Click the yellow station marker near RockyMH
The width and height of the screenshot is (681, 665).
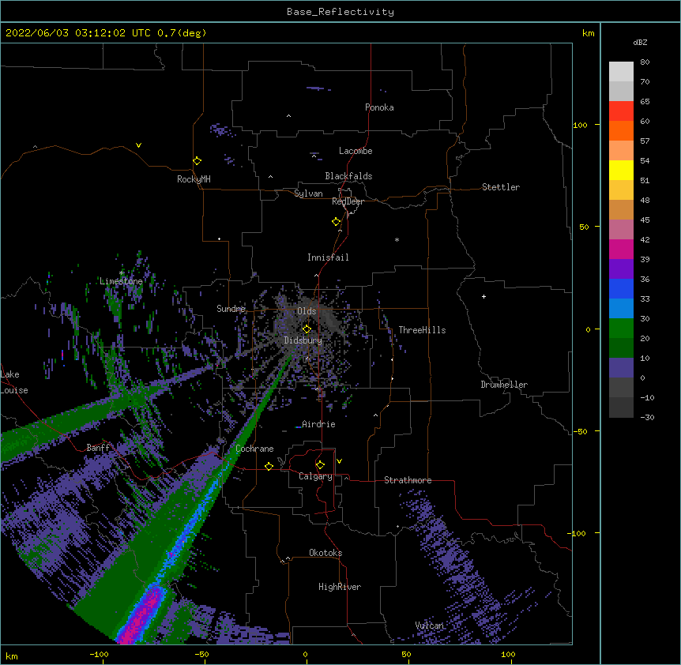coord(197,161)
